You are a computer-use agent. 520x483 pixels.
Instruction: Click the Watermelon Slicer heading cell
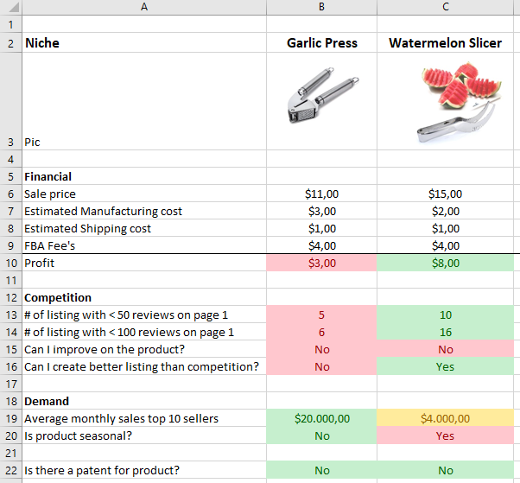pos(446,43)
